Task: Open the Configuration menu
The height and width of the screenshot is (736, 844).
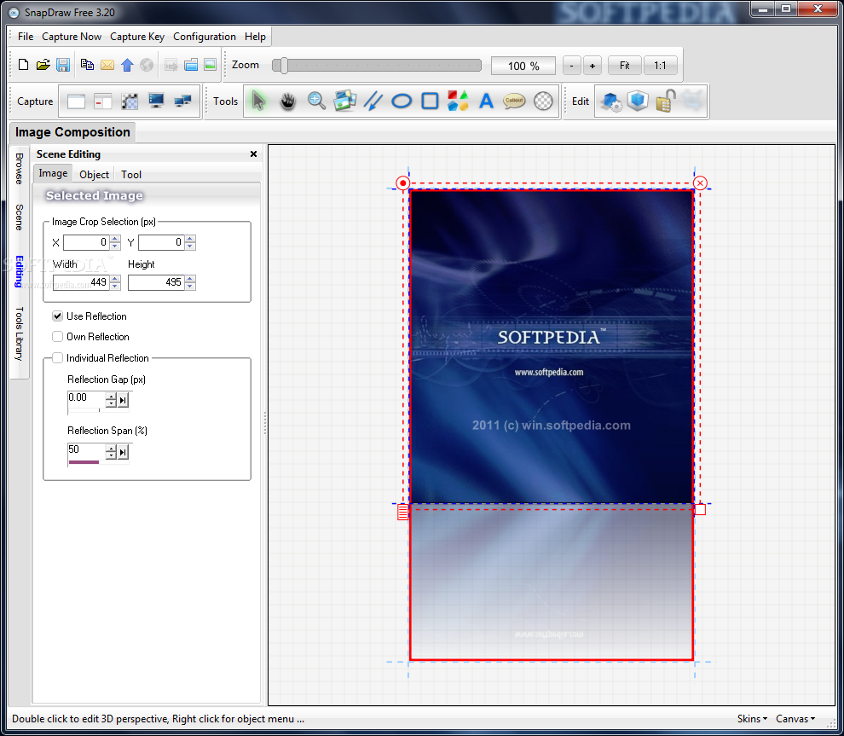Action: tap(205, 37)
